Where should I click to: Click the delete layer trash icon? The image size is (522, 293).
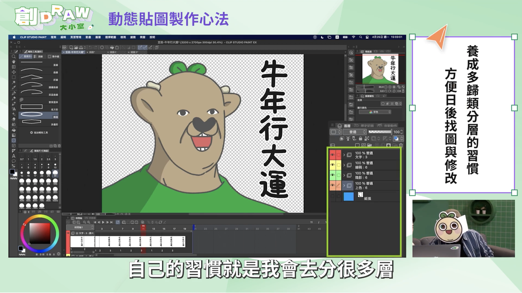point(401,146)
